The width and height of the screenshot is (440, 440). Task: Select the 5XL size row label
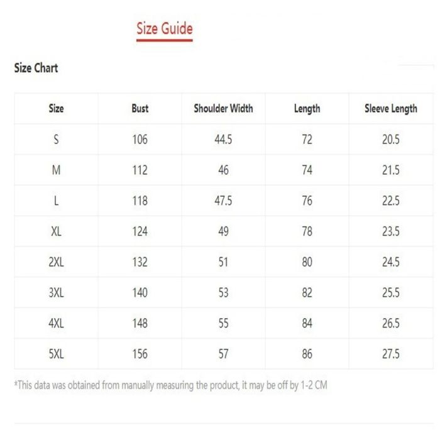tap(56, 354)
